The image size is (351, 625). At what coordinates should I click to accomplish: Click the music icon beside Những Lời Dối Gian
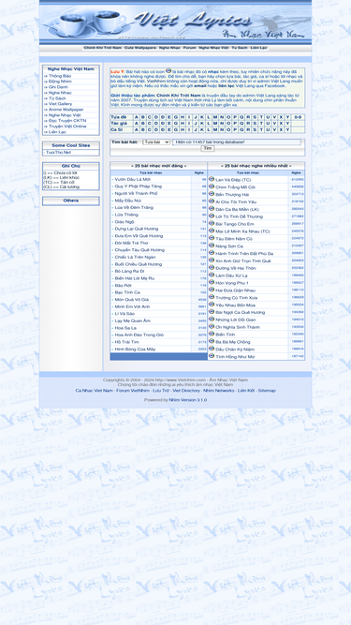(x=212, y=319)
